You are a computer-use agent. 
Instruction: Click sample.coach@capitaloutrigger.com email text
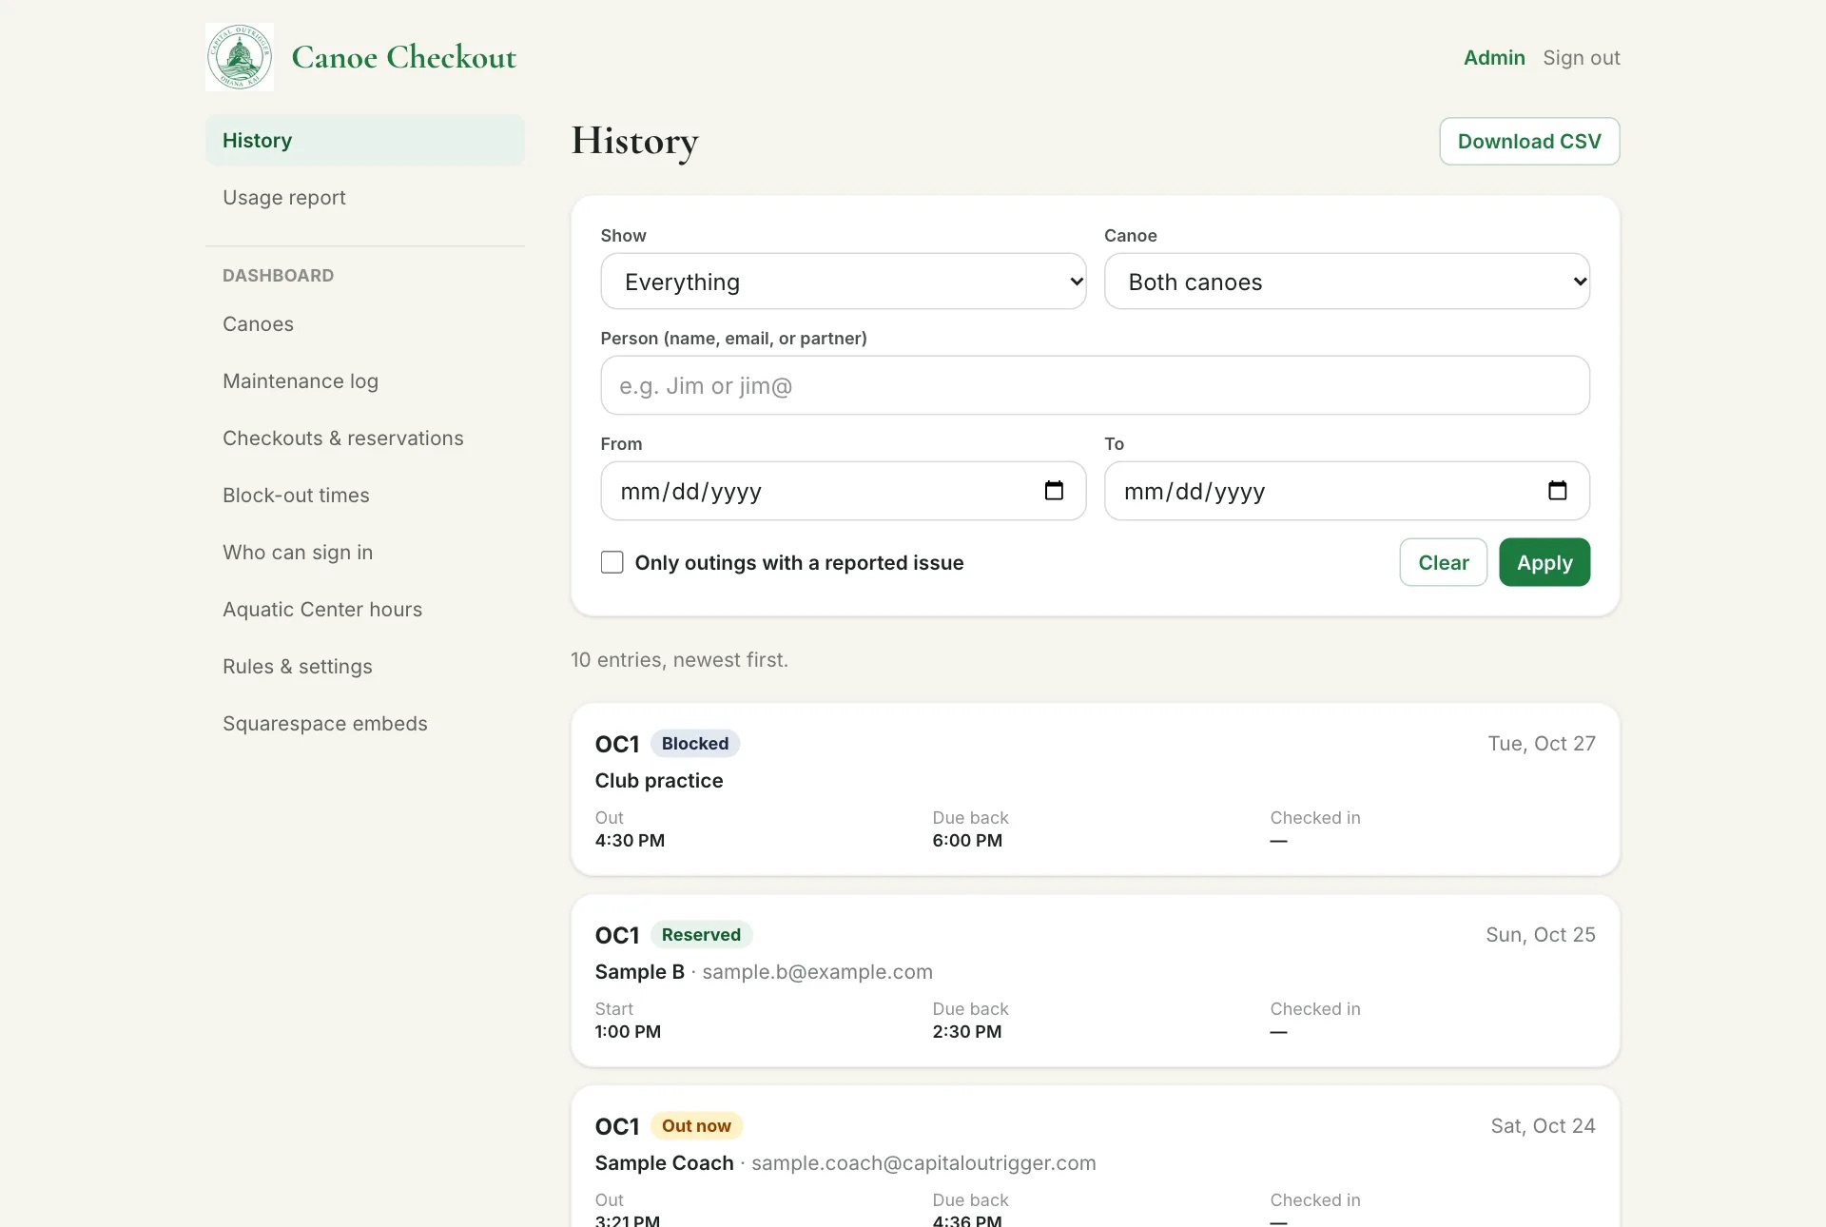click(923, 1163)
